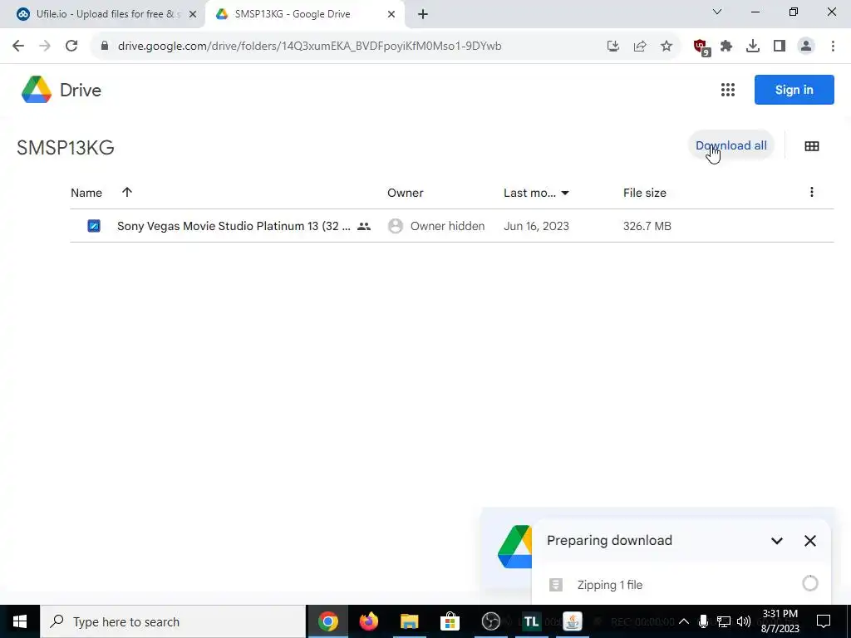Click the browser address bar URL
The height and width of the screenshot is (638, 851).
pos(309,47)
